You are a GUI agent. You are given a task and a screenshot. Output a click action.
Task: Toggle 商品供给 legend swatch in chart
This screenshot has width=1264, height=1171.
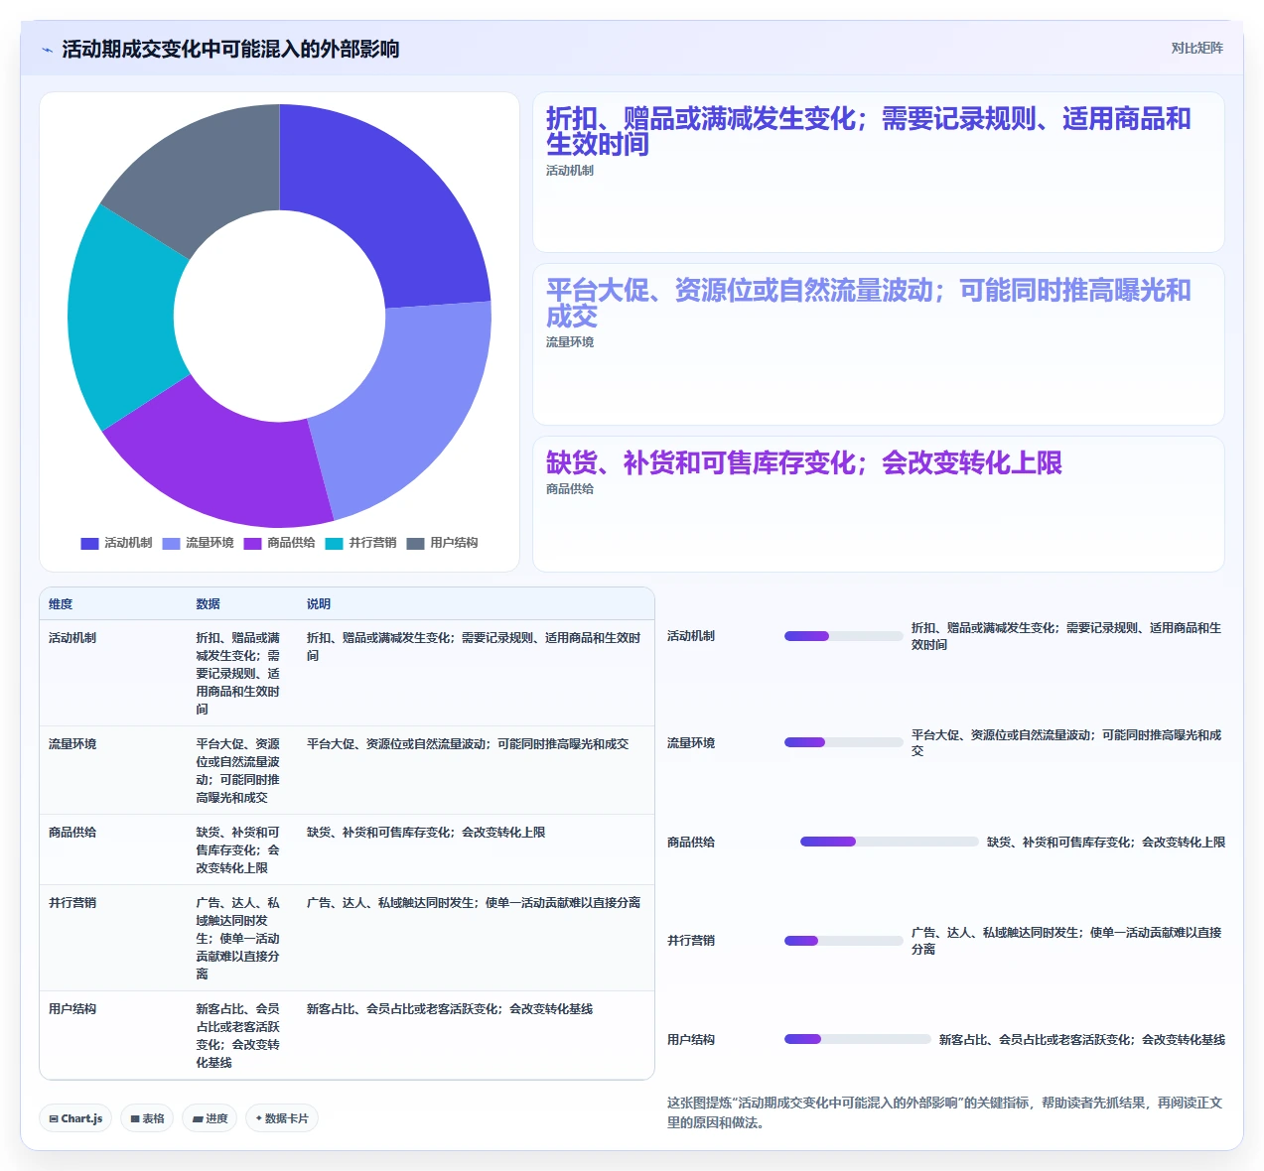point(252,543)
